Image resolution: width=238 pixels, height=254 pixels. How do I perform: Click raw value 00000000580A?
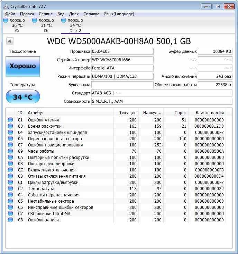click(x=209, y=151)
